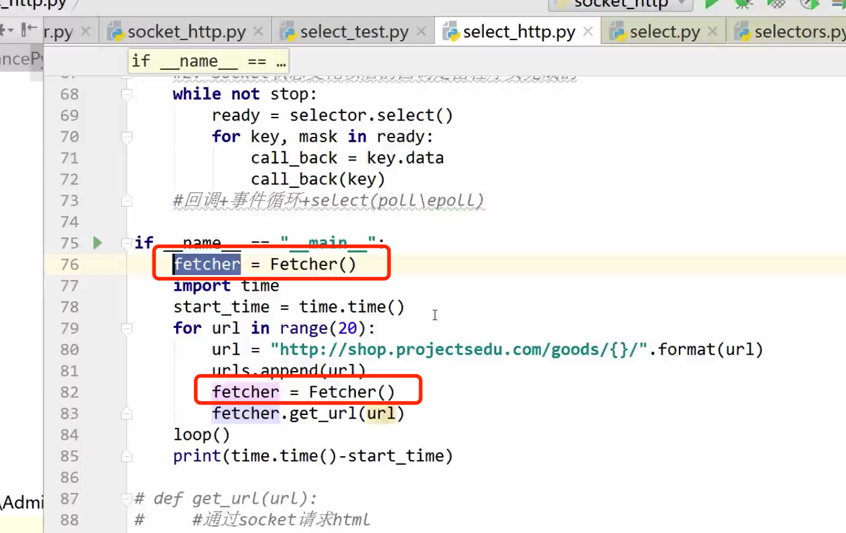Hide the project tool window with the collapse icon
Screen dimensions: 846x533
point(28,29)
